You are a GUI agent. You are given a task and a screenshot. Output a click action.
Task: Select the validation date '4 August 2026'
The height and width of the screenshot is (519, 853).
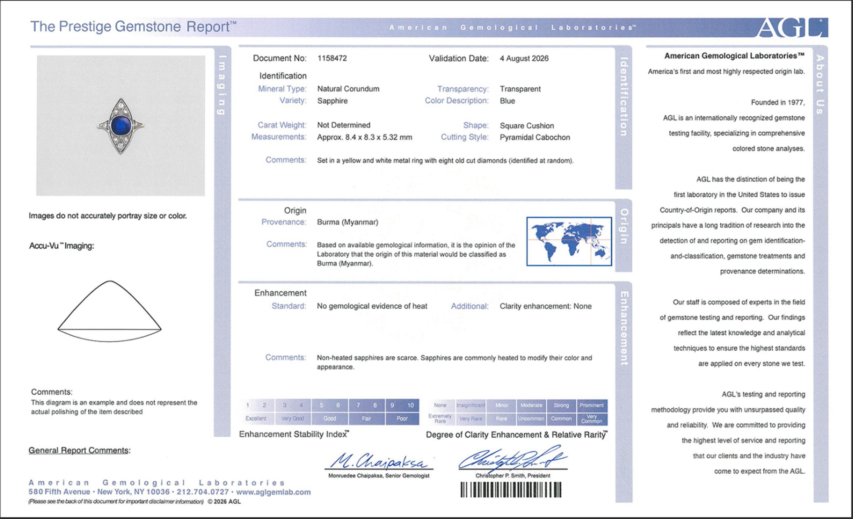click(524, 59)
